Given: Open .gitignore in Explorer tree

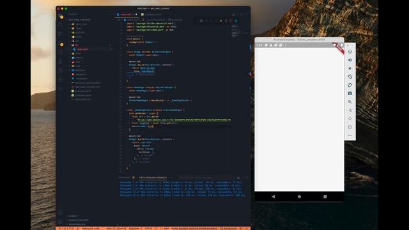Looking at the screenshot, I should tap(81, 74).
